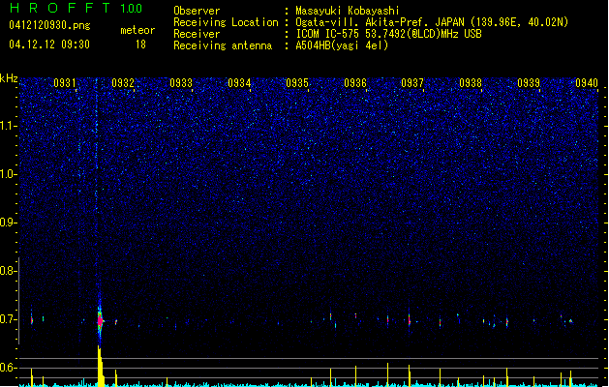Click the 0939 time marker
Image resolution: width=609 pixels, height=387 pixels.
529,83
